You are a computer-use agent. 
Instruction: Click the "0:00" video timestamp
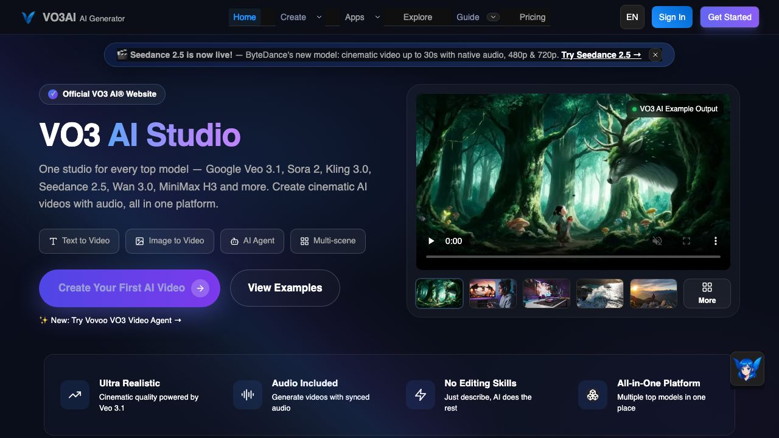point(454,241)
